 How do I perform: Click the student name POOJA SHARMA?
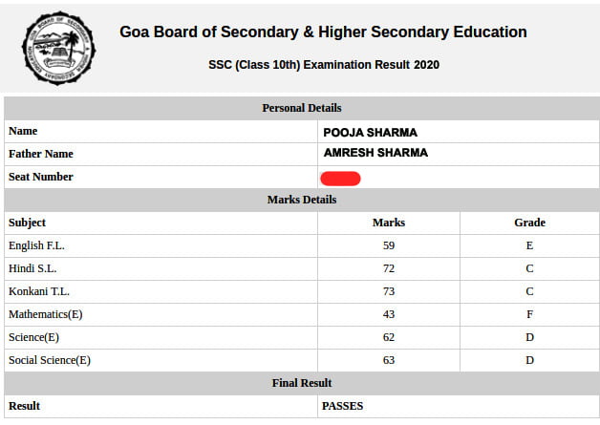point(370,132)
